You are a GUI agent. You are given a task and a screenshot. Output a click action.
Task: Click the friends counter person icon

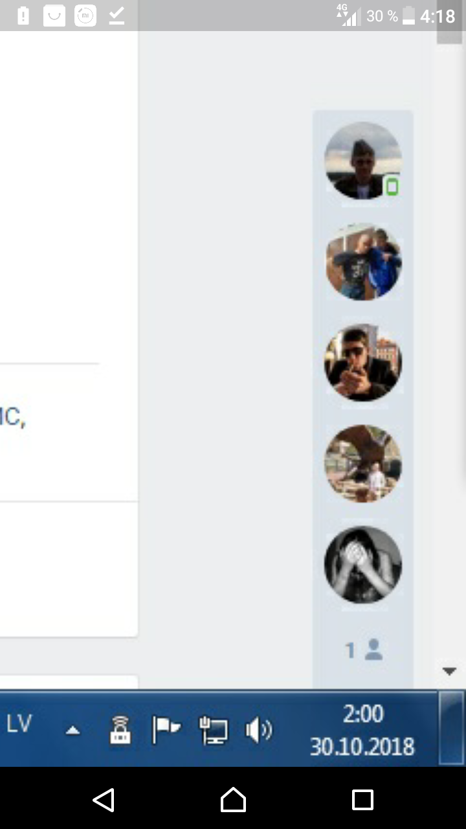373,650
